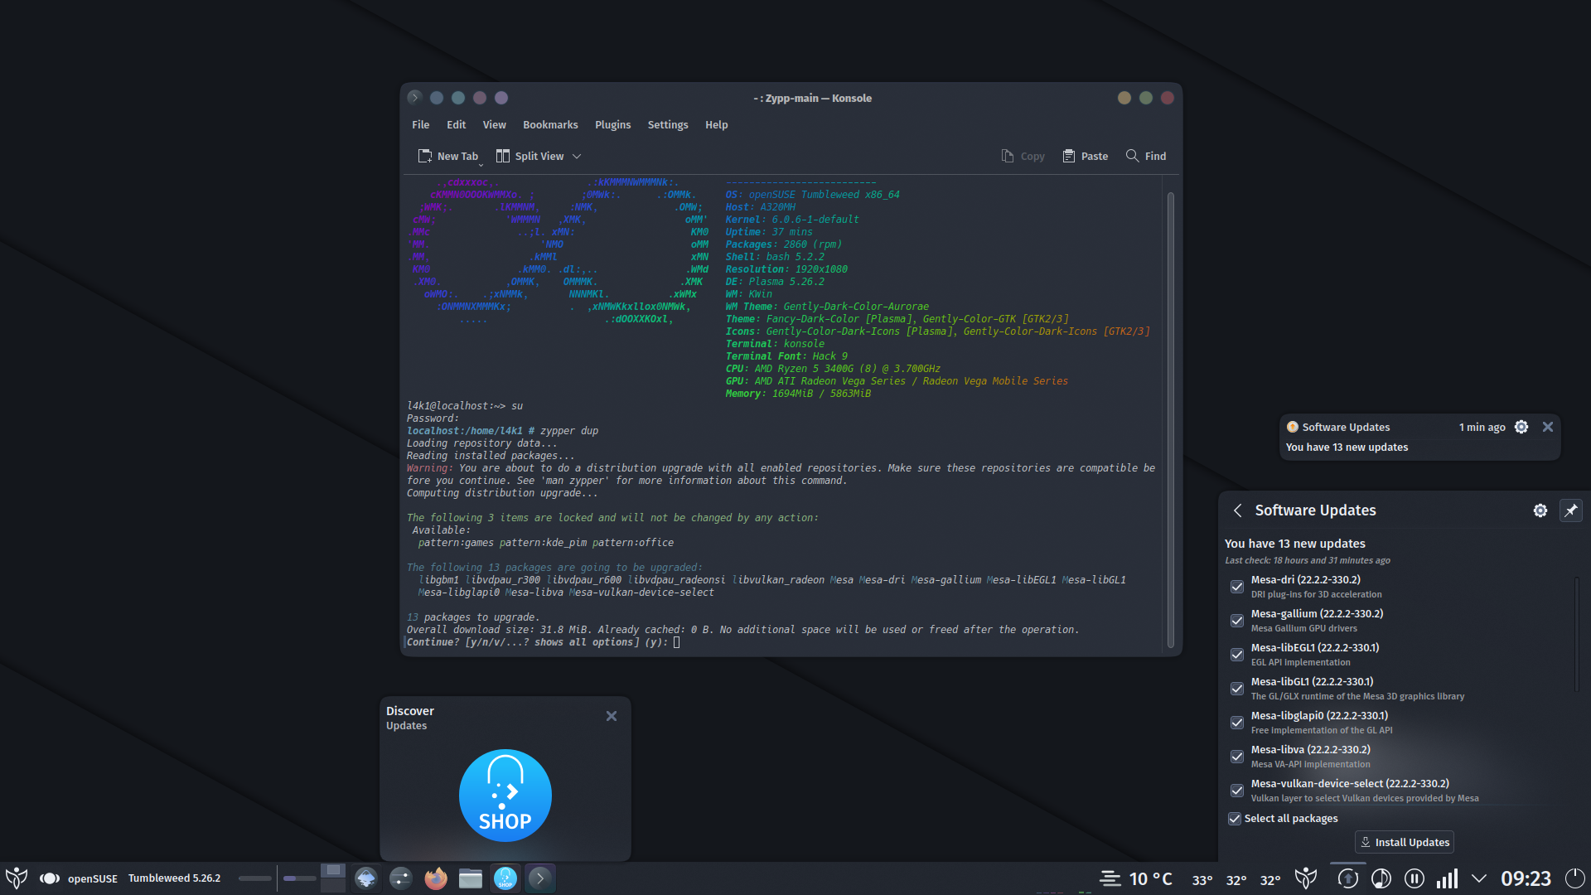Close the Discover Updates preview popup
This screenshot has width=1591, height=895.
tap(612, 716)
